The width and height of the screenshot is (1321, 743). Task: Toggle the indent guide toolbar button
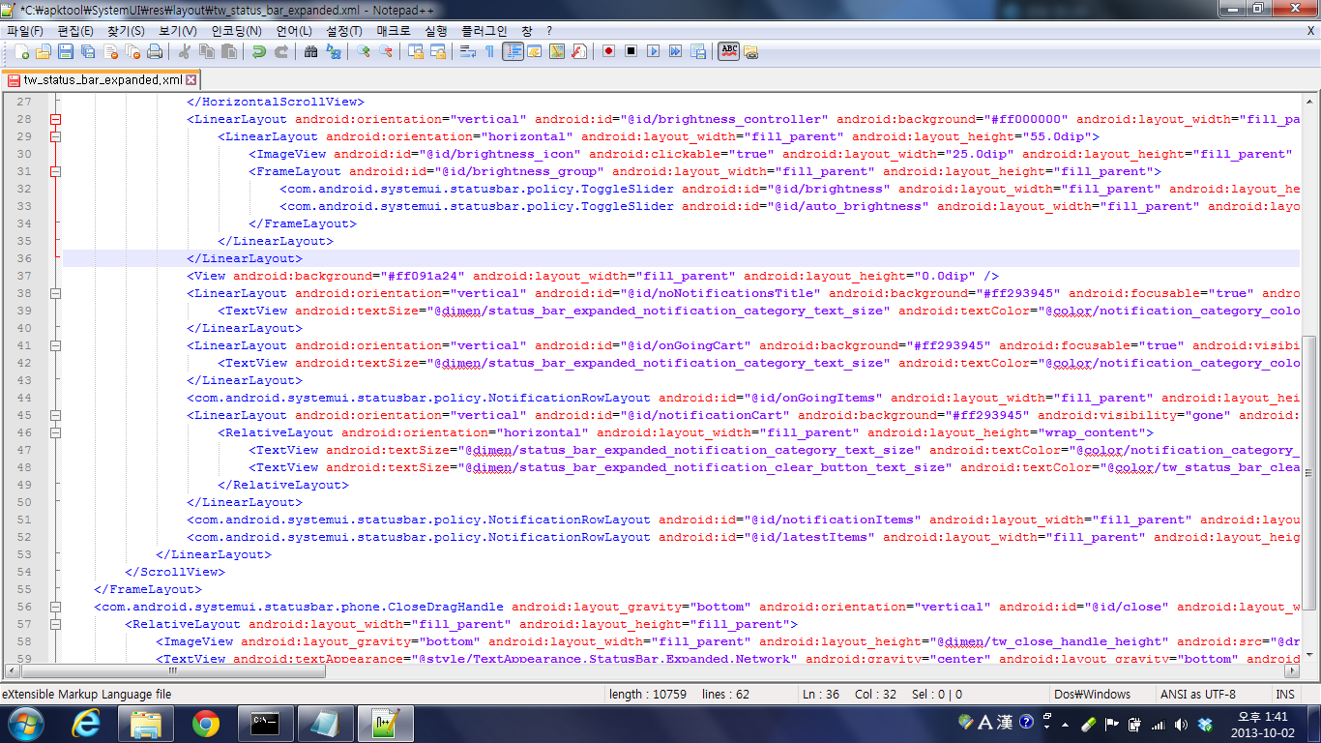513,51
